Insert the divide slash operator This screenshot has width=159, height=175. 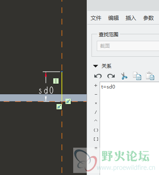(96, 112)
